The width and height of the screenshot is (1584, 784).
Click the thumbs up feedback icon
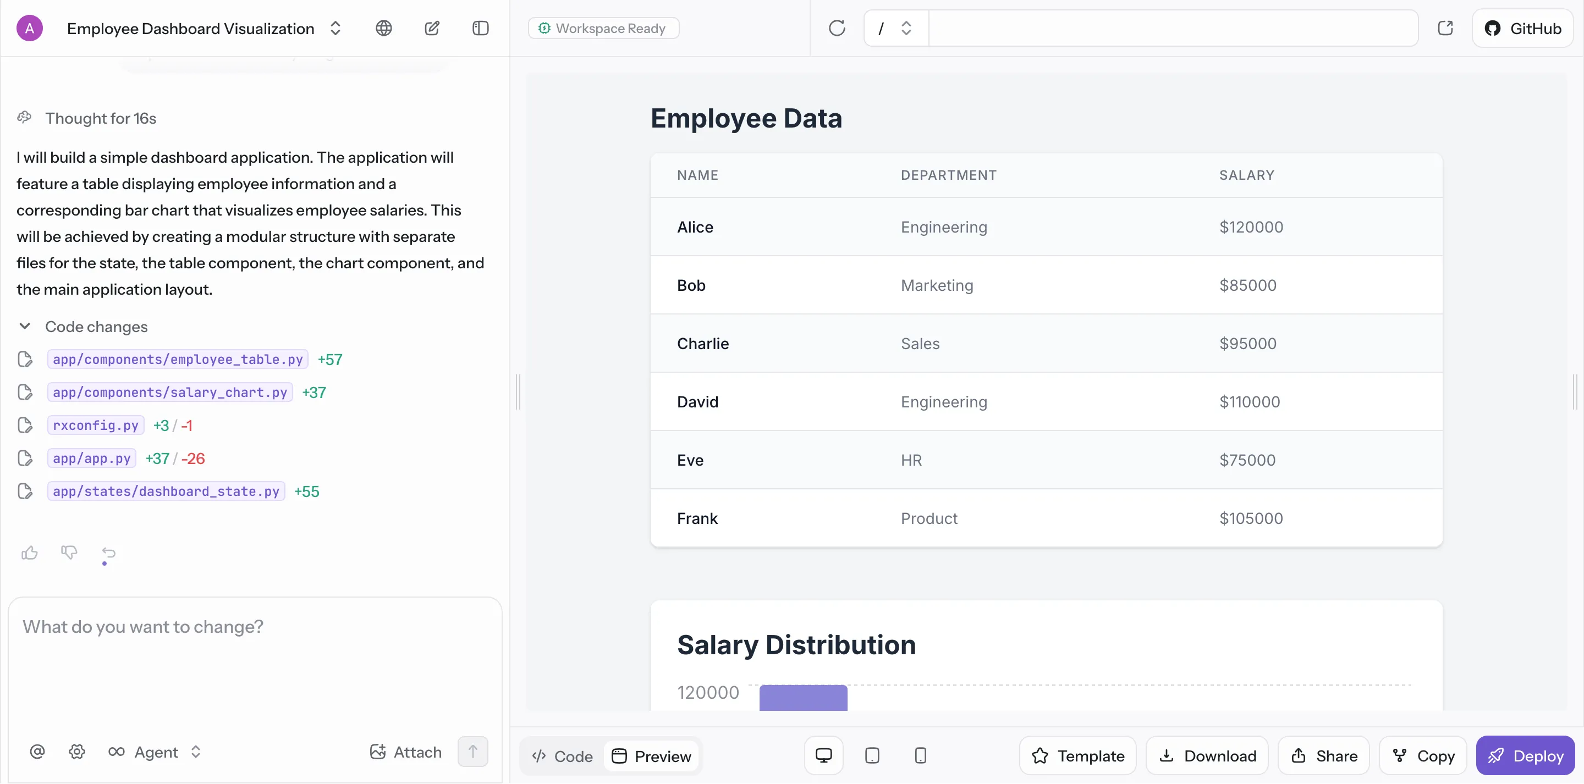[x=30, y=553]
